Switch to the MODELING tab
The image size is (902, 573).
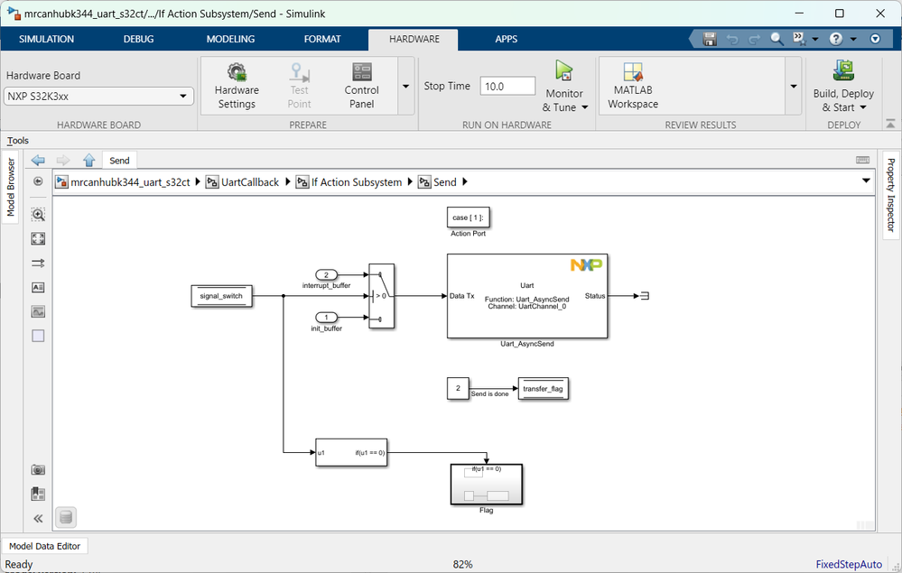[x=230, y=39]
